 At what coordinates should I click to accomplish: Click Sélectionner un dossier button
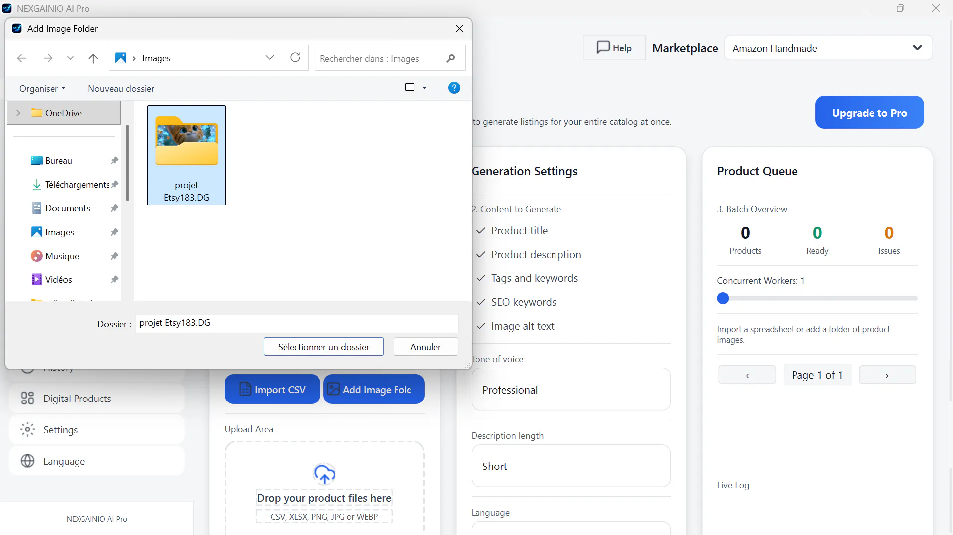point(323,347)
